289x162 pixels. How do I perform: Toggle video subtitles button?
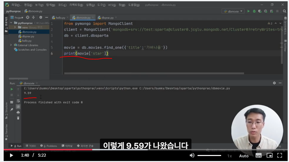tap(258, 156)
